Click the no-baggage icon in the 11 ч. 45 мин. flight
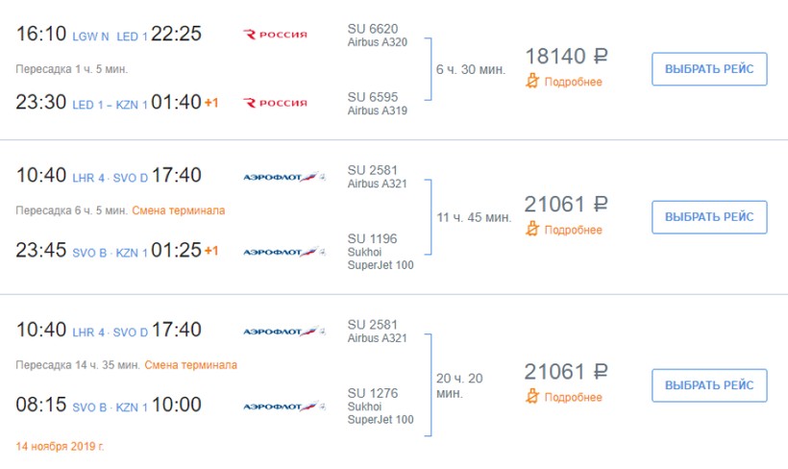The width and height of the screenshot is (788, 469). (533, 230)
